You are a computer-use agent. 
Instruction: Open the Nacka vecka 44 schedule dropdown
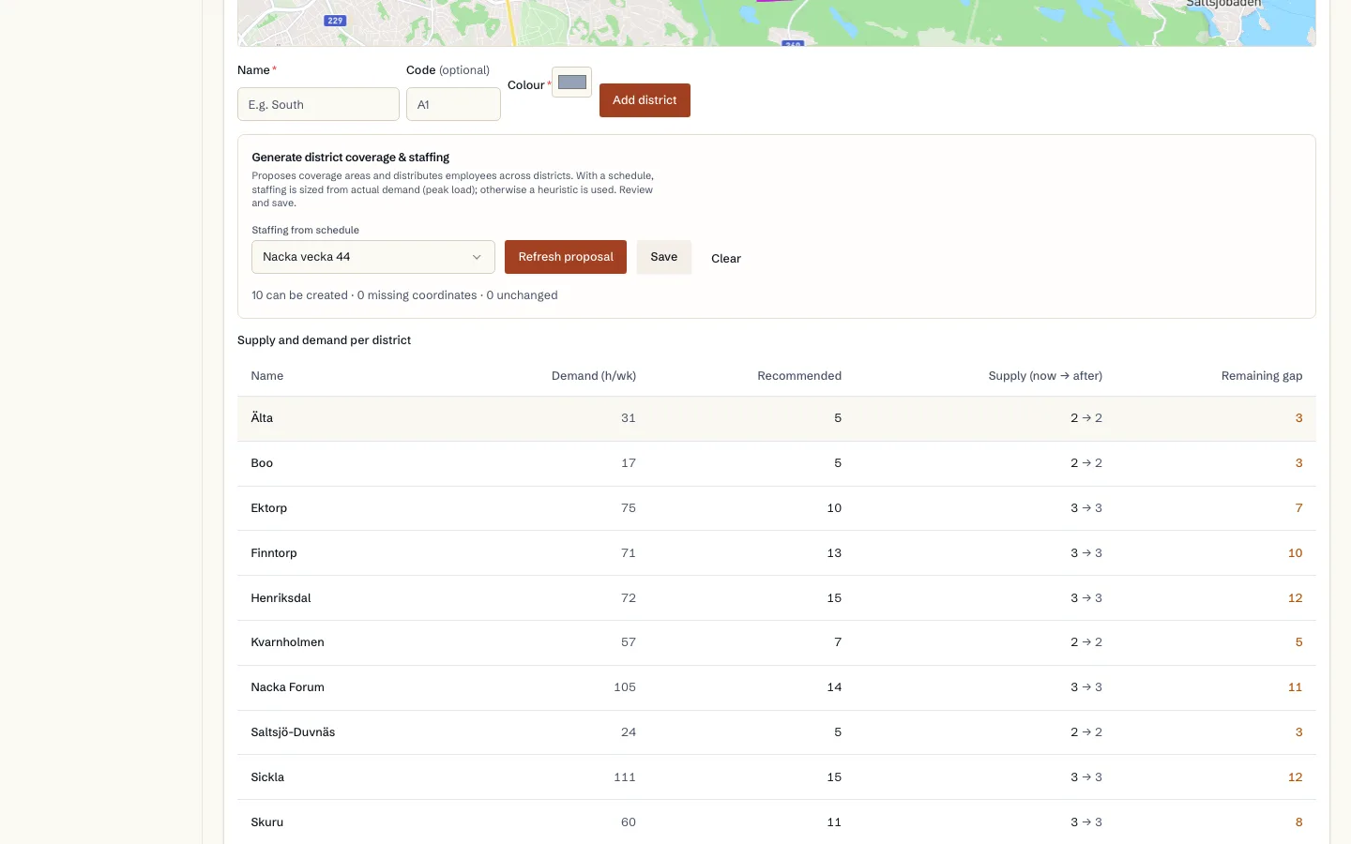pyautogui.click(x=373, y=257)
